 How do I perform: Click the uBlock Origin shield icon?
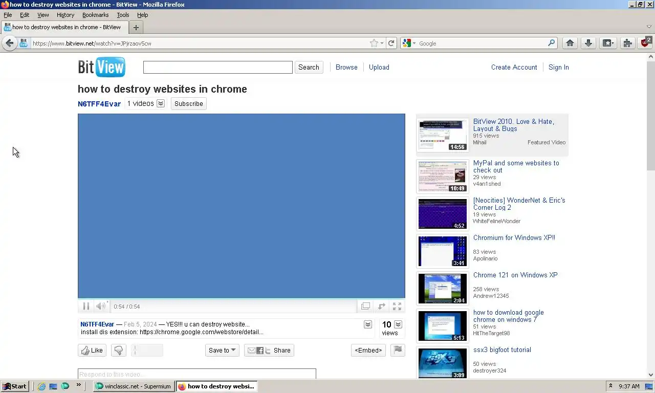pos(645,43)
